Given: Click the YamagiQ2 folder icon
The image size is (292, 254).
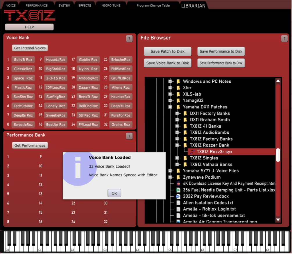Looking at the screenshot, I should coord(178,101).
